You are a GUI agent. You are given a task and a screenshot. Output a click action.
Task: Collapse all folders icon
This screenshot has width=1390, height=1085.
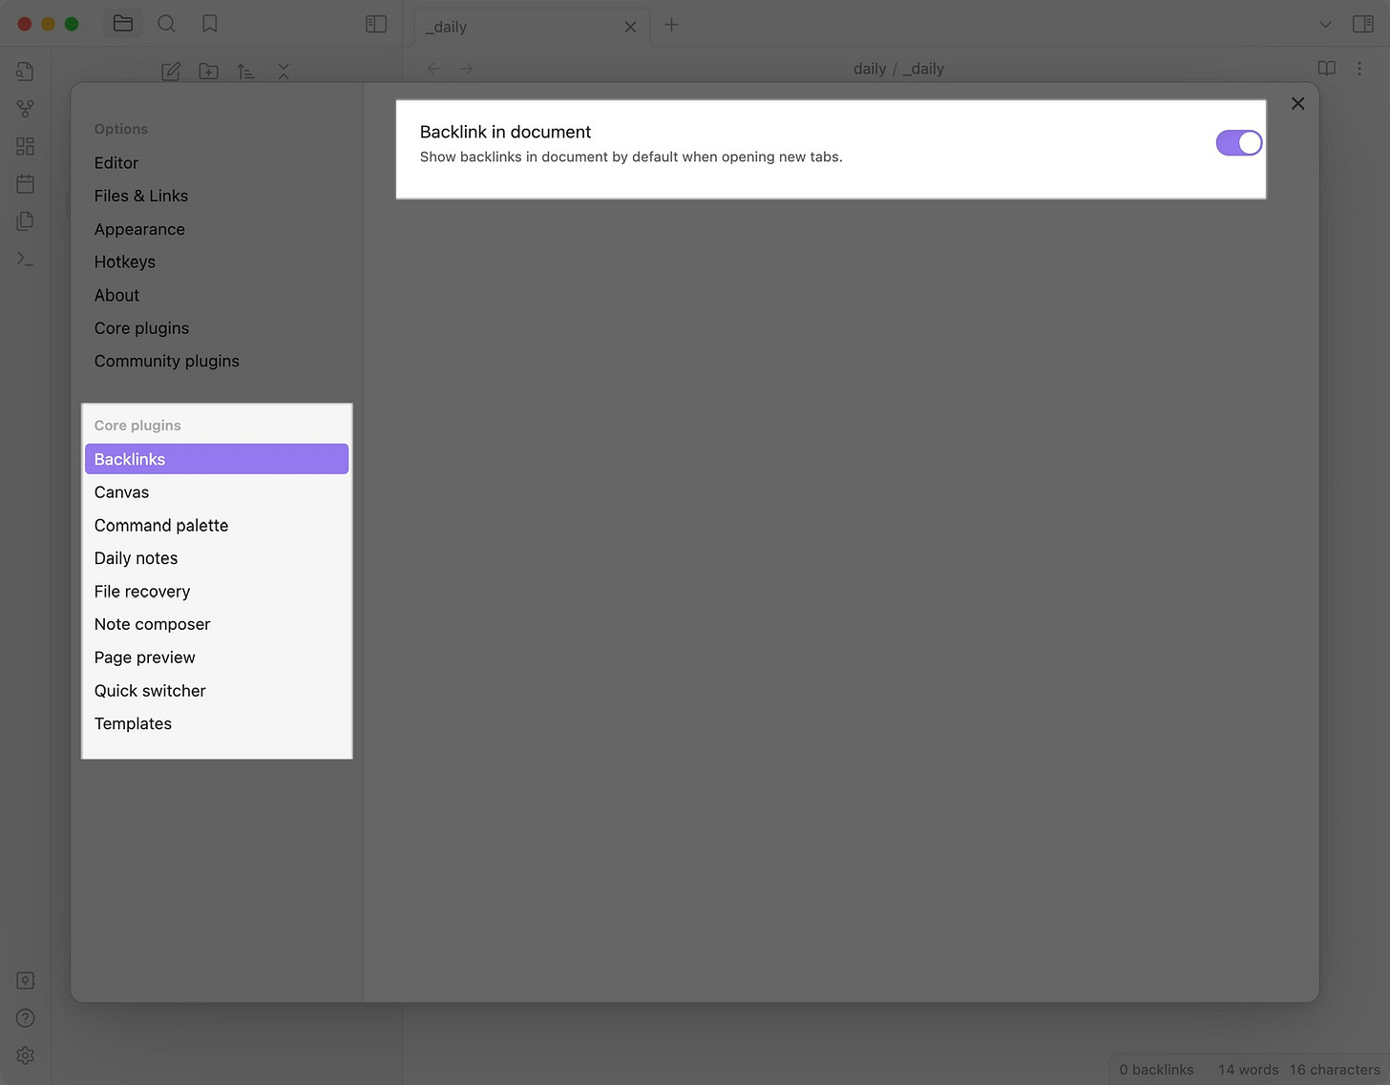click(284, 72)
